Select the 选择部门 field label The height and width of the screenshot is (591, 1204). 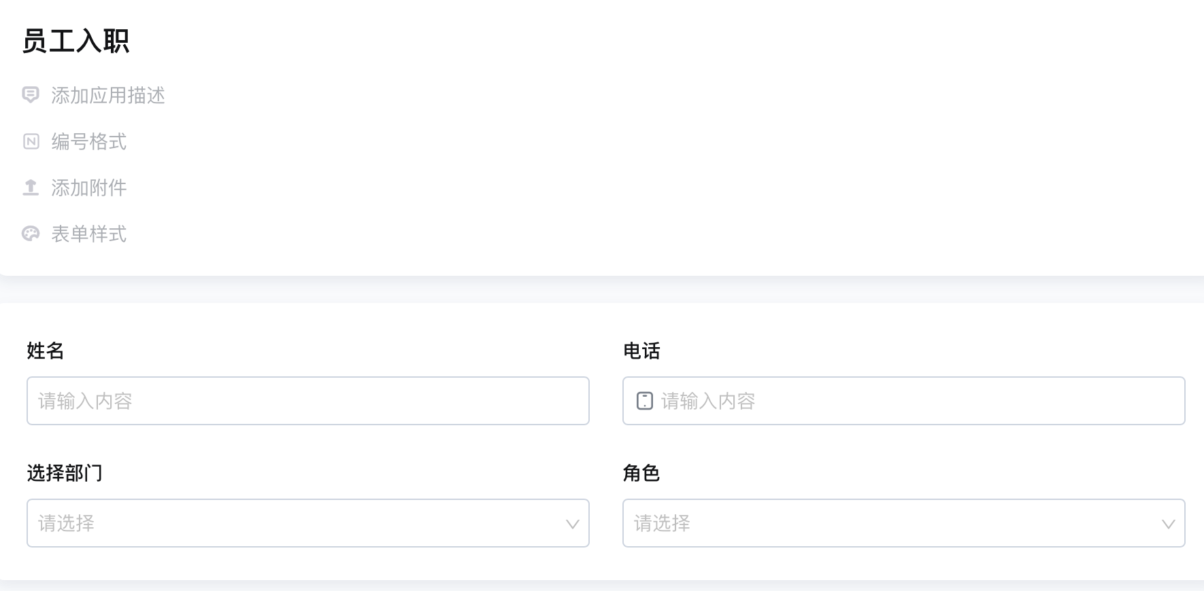pos(65,473)
